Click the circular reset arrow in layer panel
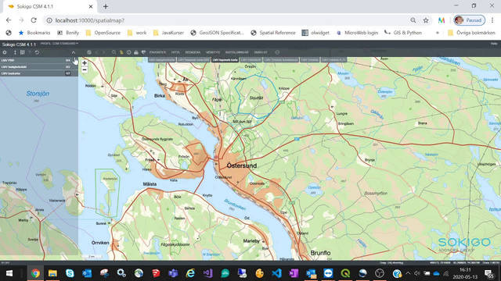 pos(37,52)
